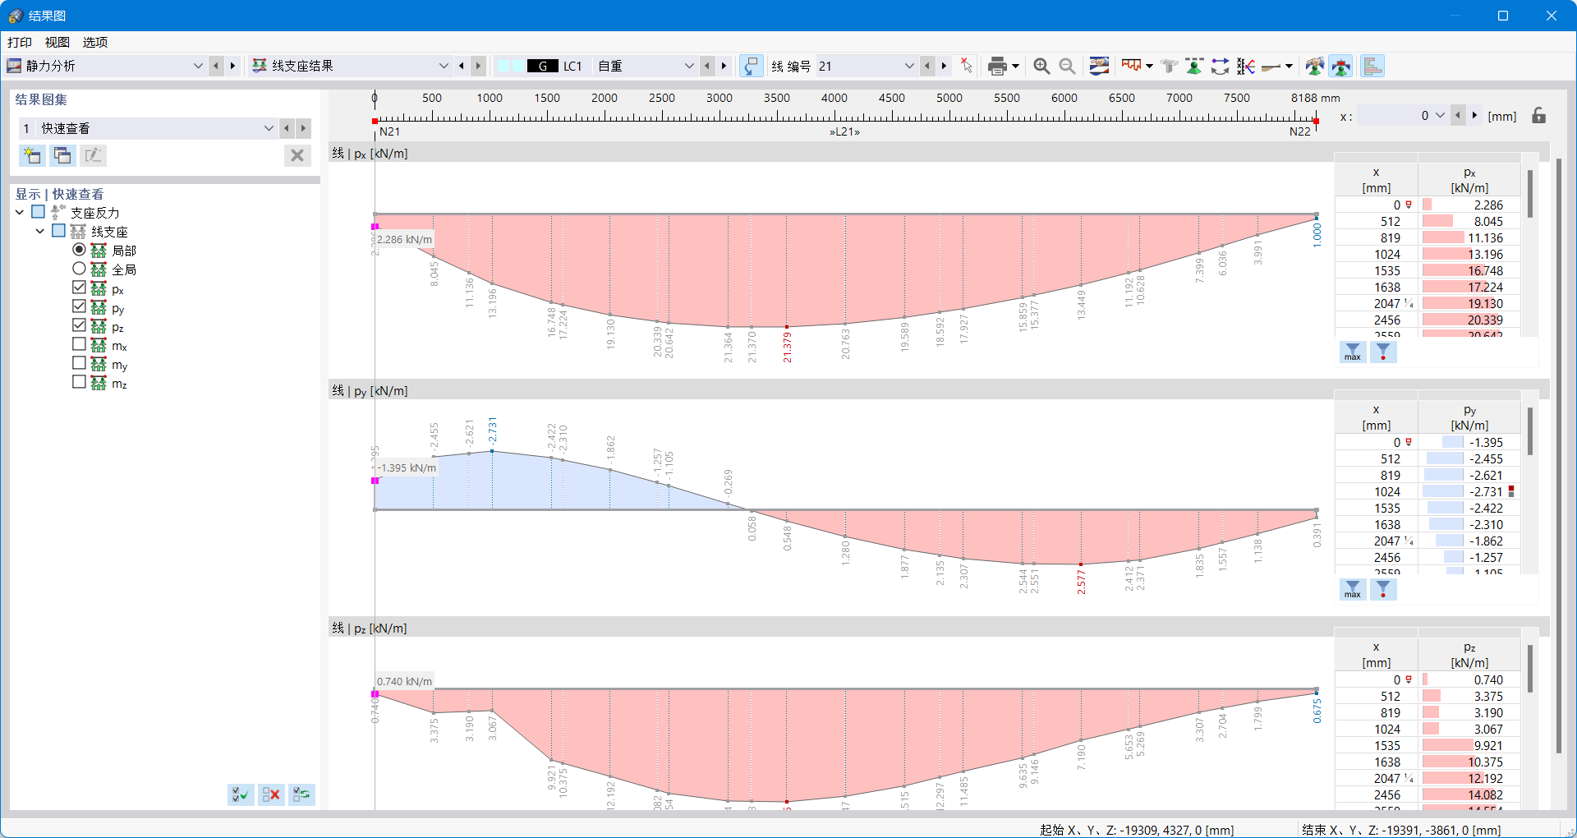
Task: Collapse the 支座反力 tree node
Action: pyautogui.click(x=20, y=212)
